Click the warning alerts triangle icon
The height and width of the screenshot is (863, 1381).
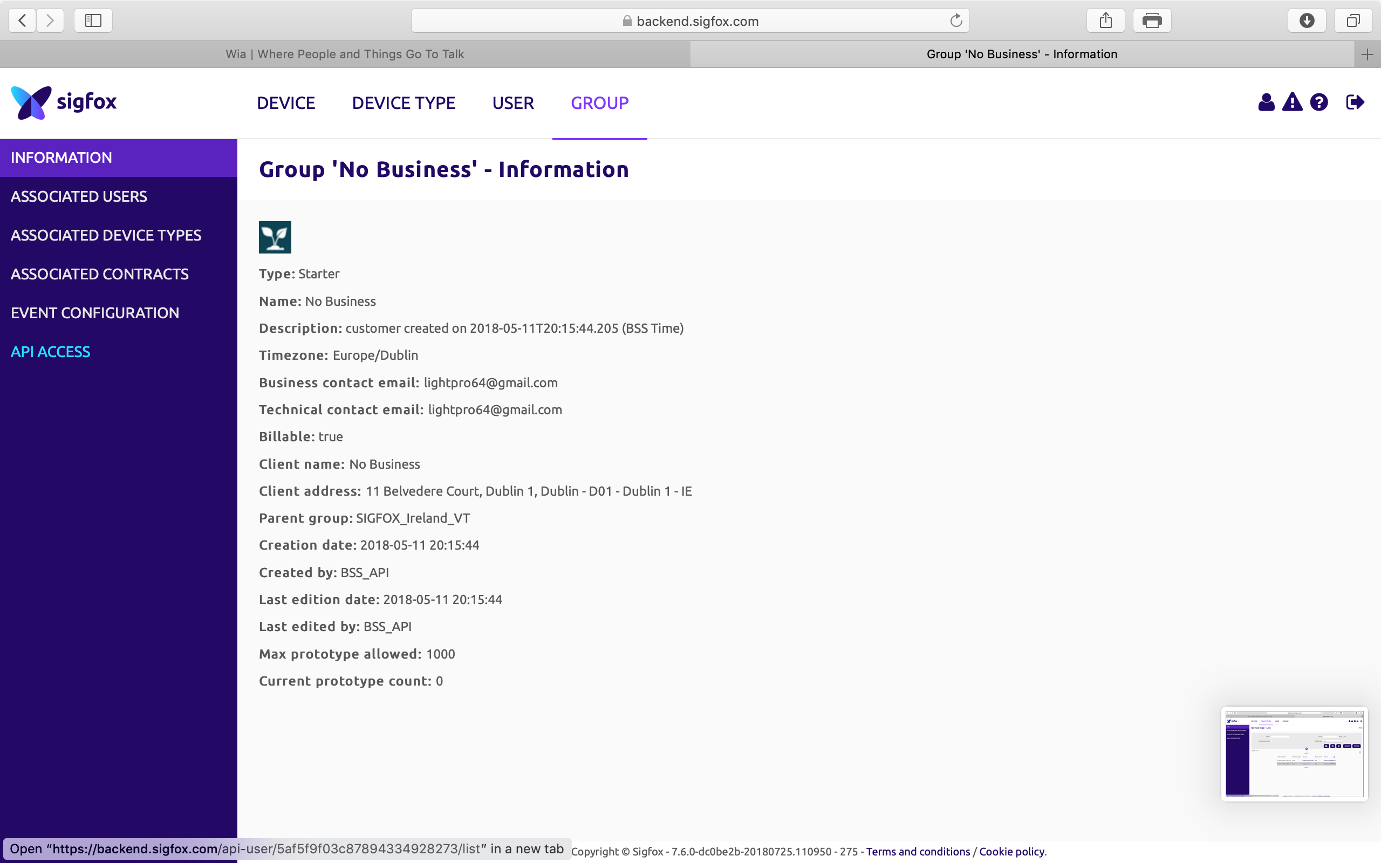pos(1292,102)
